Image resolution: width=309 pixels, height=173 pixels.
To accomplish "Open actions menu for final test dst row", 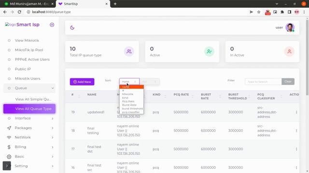I will coord(296,149).
